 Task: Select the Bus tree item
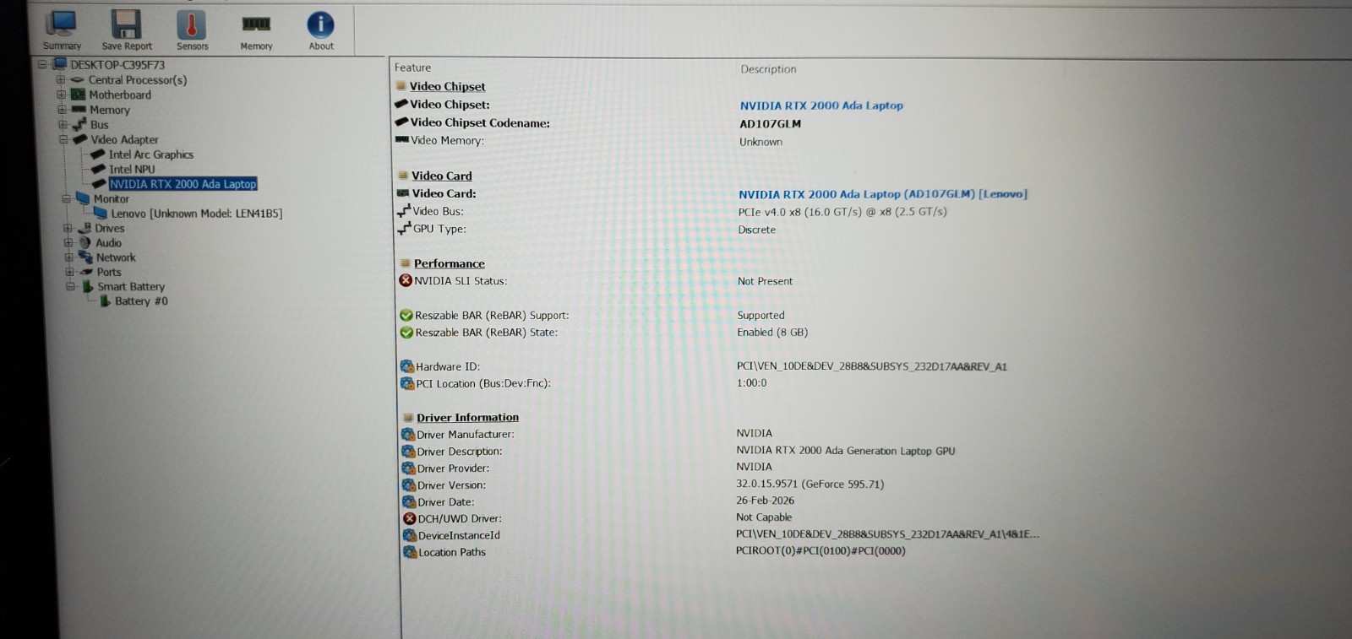(x=100, y=125)
